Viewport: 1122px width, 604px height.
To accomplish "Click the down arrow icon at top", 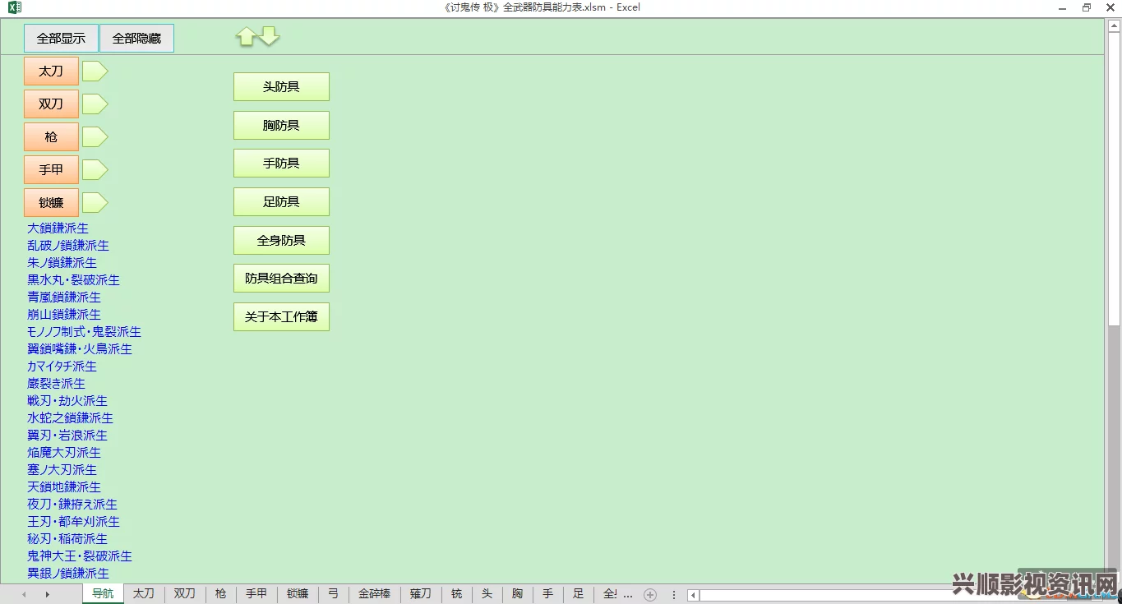I will click(x=270, y=36).
